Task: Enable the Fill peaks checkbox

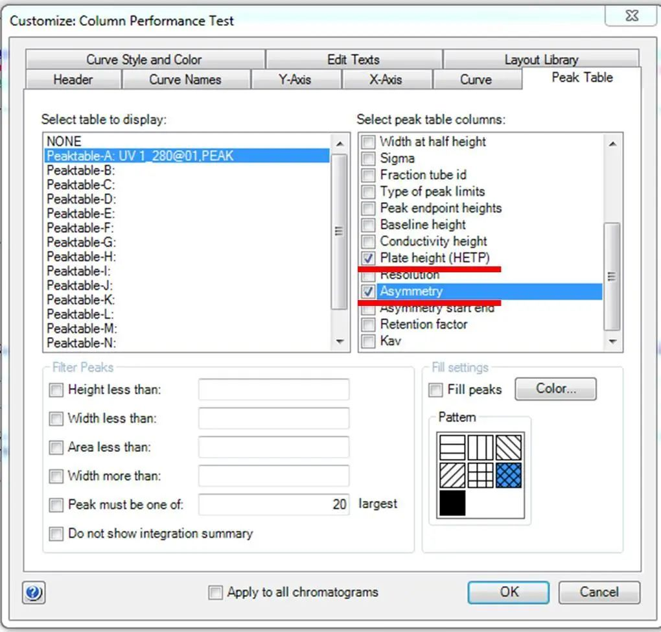Action: (436, 390)
